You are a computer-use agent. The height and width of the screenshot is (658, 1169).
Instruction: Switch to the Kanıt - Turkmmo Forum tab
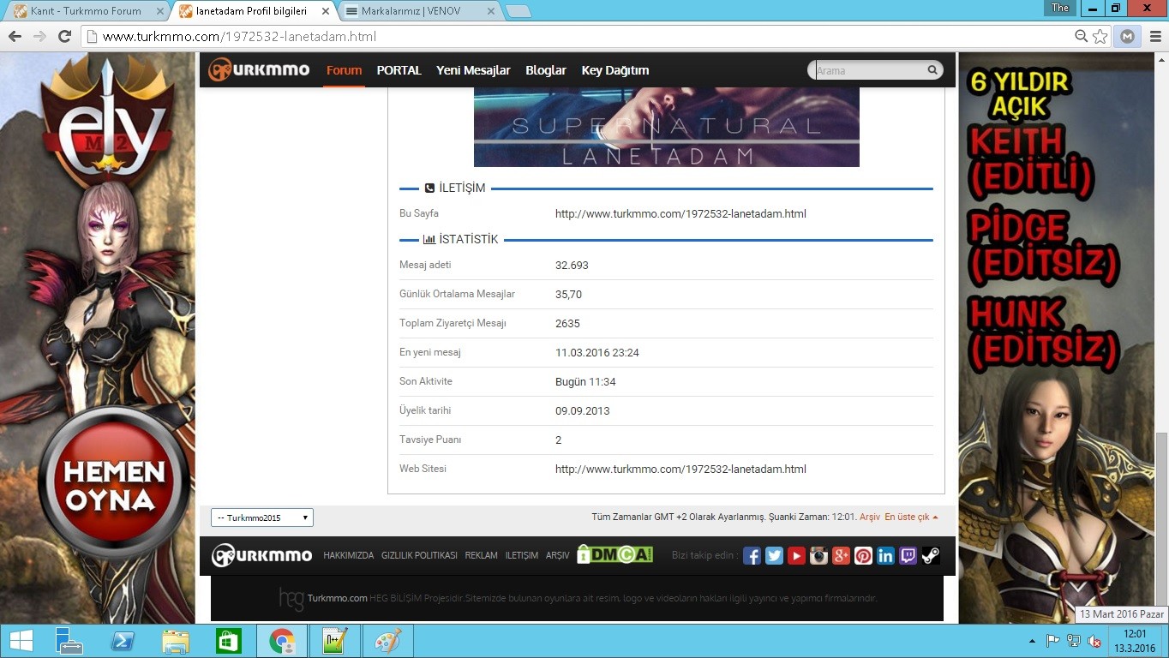(86, 11)
